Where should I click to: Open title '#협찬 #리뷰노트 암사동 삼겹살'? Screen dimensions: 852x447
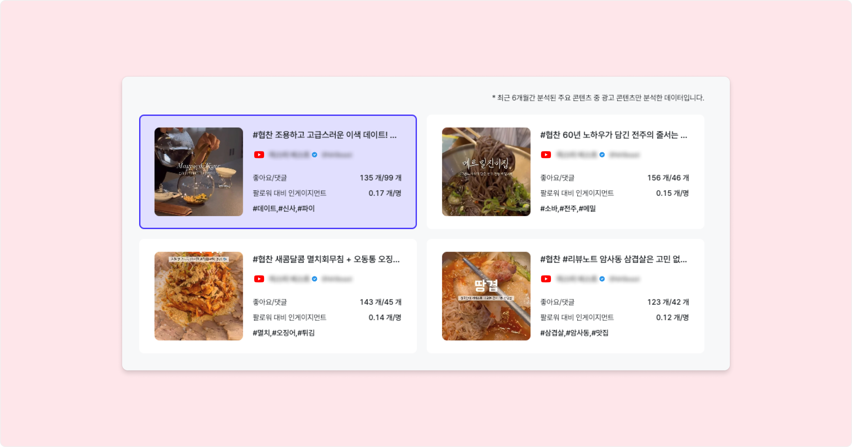point(613,259)
